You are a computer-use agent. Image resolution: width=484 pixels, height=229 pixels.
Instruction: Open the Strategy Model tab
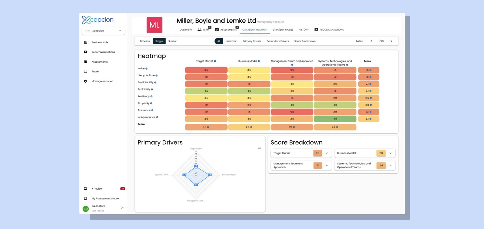283,30
